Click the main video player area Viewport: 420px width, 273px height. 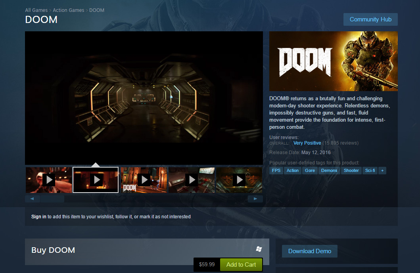coord(144,98)
